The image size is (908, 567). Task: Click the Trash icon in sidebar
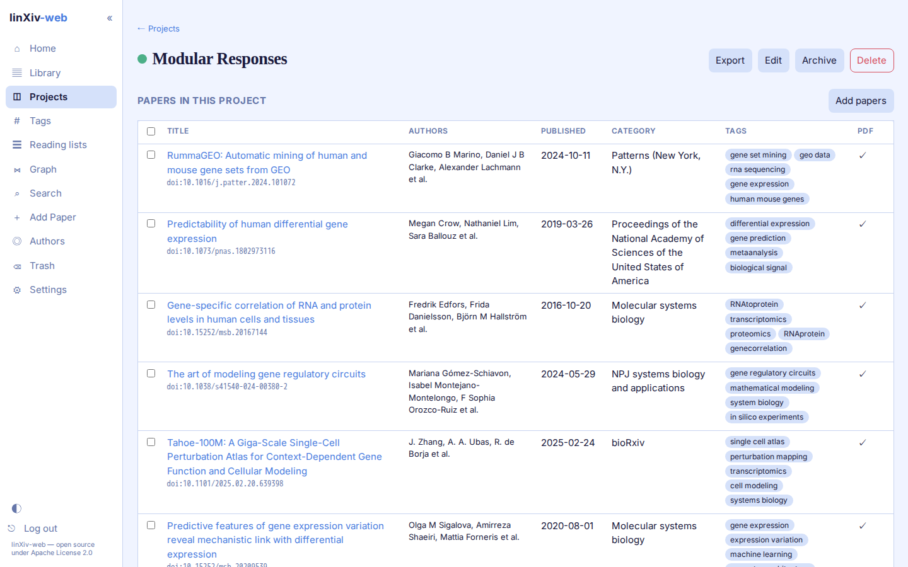coord(17,266)
